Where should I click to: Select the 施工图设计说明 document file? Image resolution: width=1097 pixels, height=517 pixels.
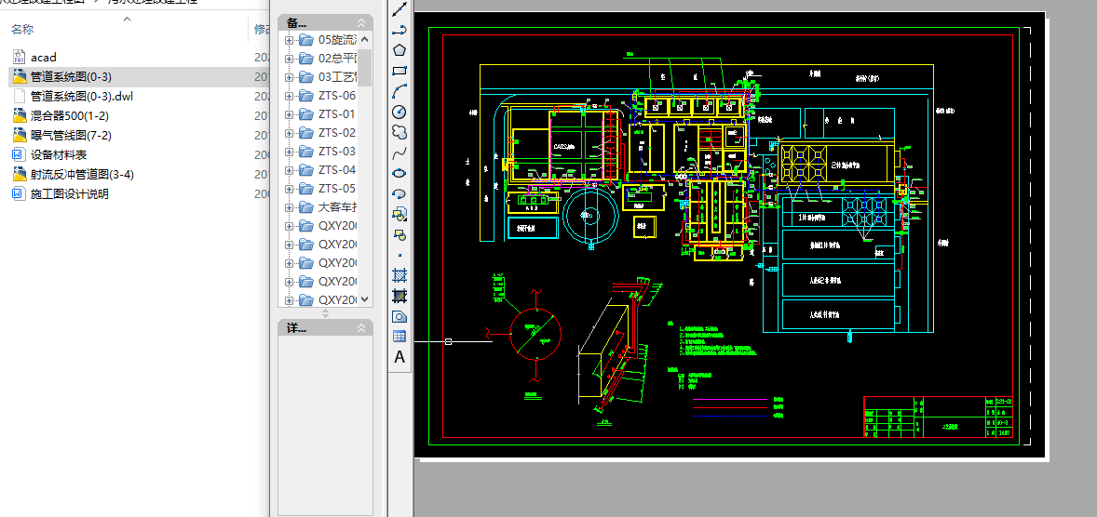[69, 194]
